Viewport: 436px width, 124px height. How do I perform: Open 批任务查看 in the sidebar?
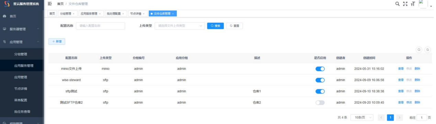point(22,112)
